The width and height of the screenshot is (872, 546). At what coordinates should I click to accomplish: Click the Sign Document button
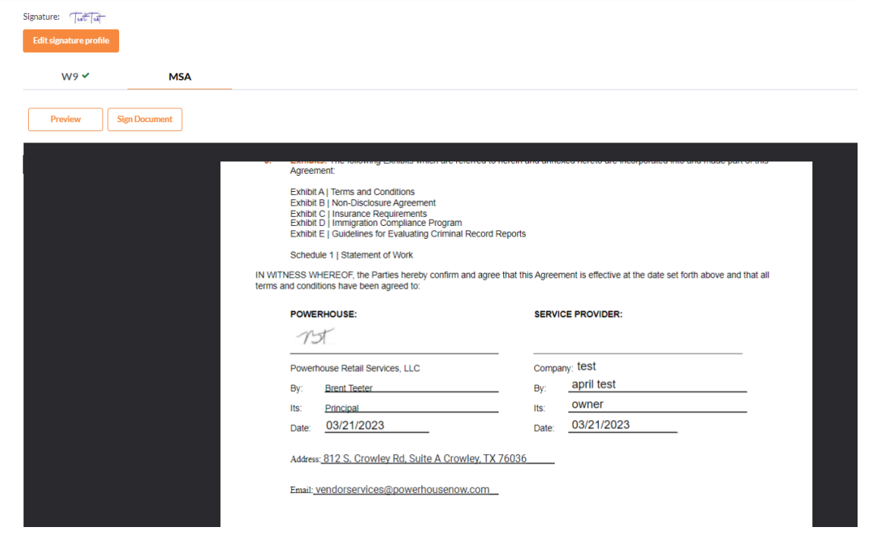tap(145, 119)
